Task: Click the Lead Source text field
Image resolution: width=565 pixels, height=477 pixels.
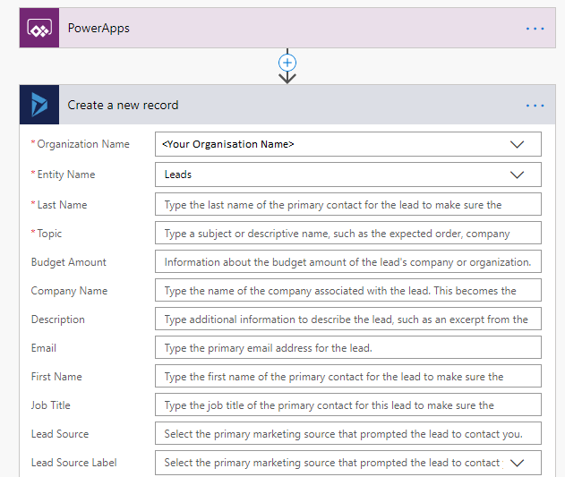Action: pos(348,433)
